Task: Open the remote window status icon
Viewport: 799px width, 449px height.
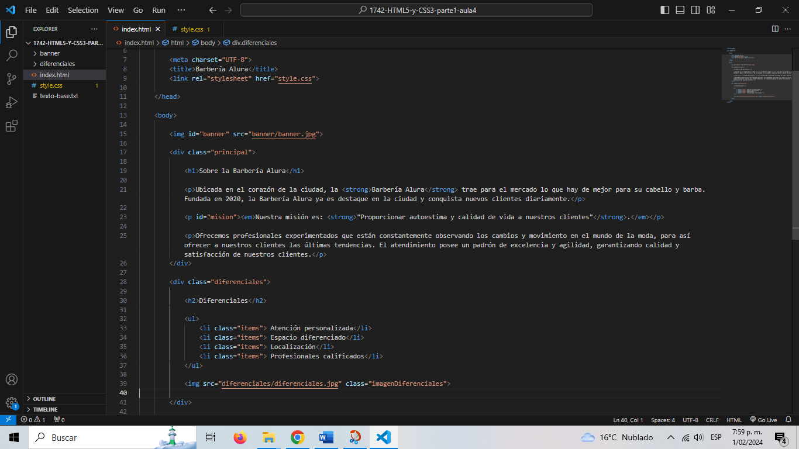Action: [8, 420]
